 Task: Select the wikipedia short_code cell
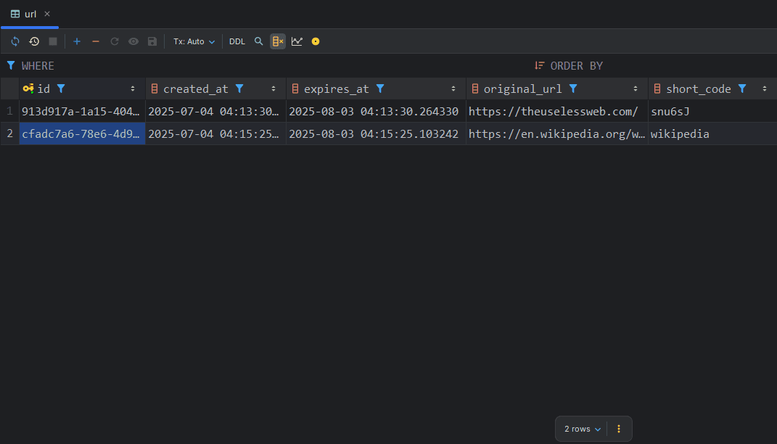click(680, 134)
